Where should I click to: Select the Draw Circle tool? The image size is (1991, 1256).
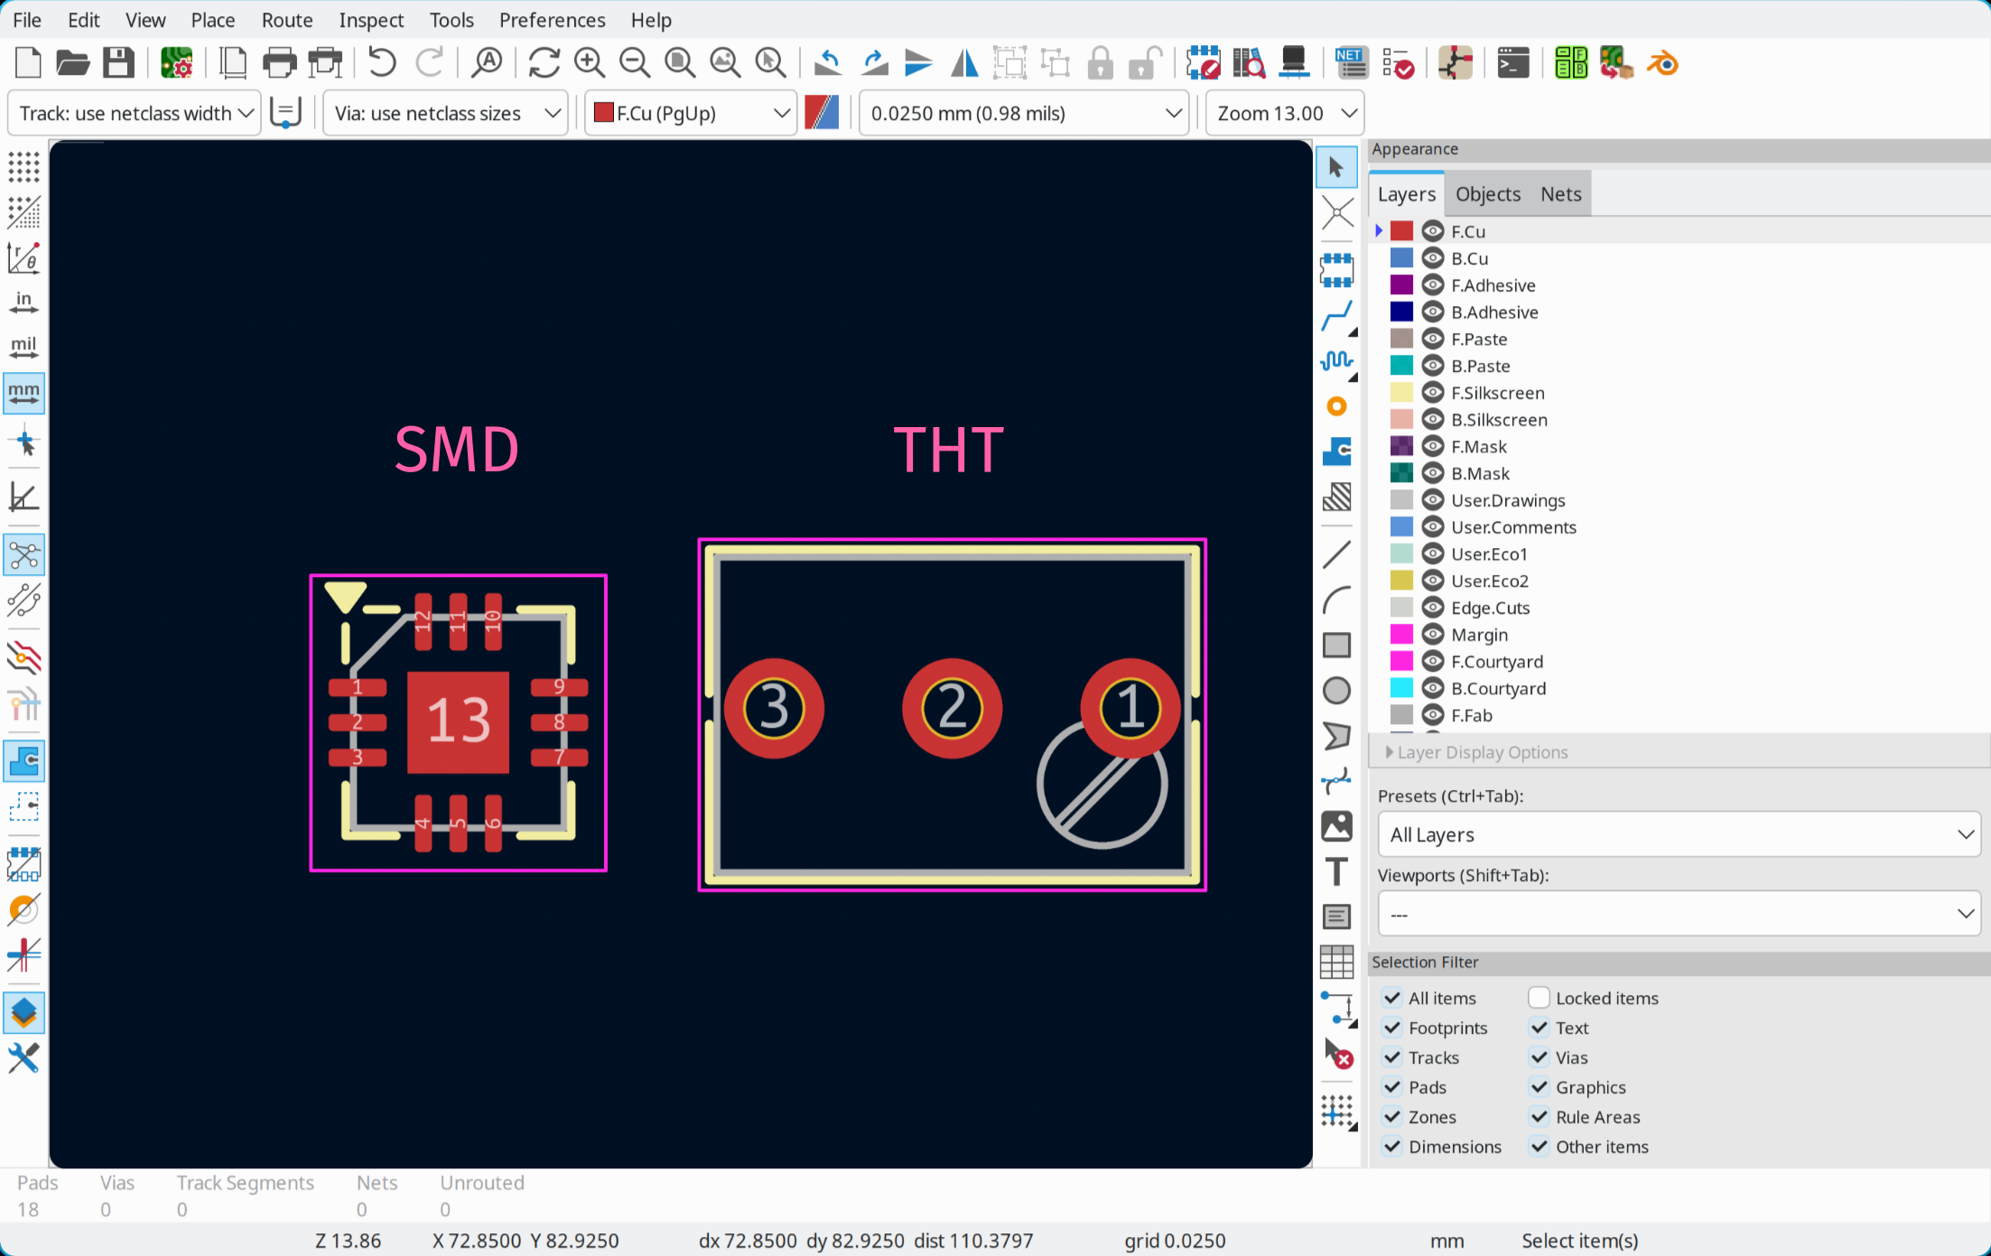coord(1337,691)
